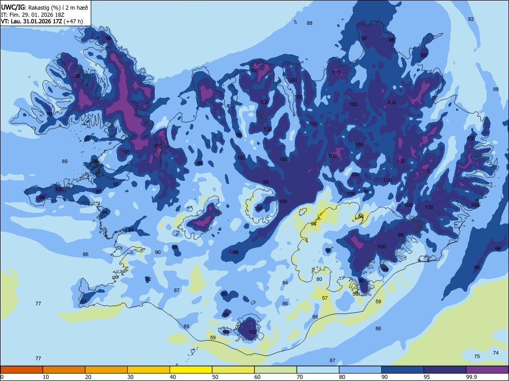
Task: Click the purple above-99.9 legend swatch
Action: pos(487,370)
